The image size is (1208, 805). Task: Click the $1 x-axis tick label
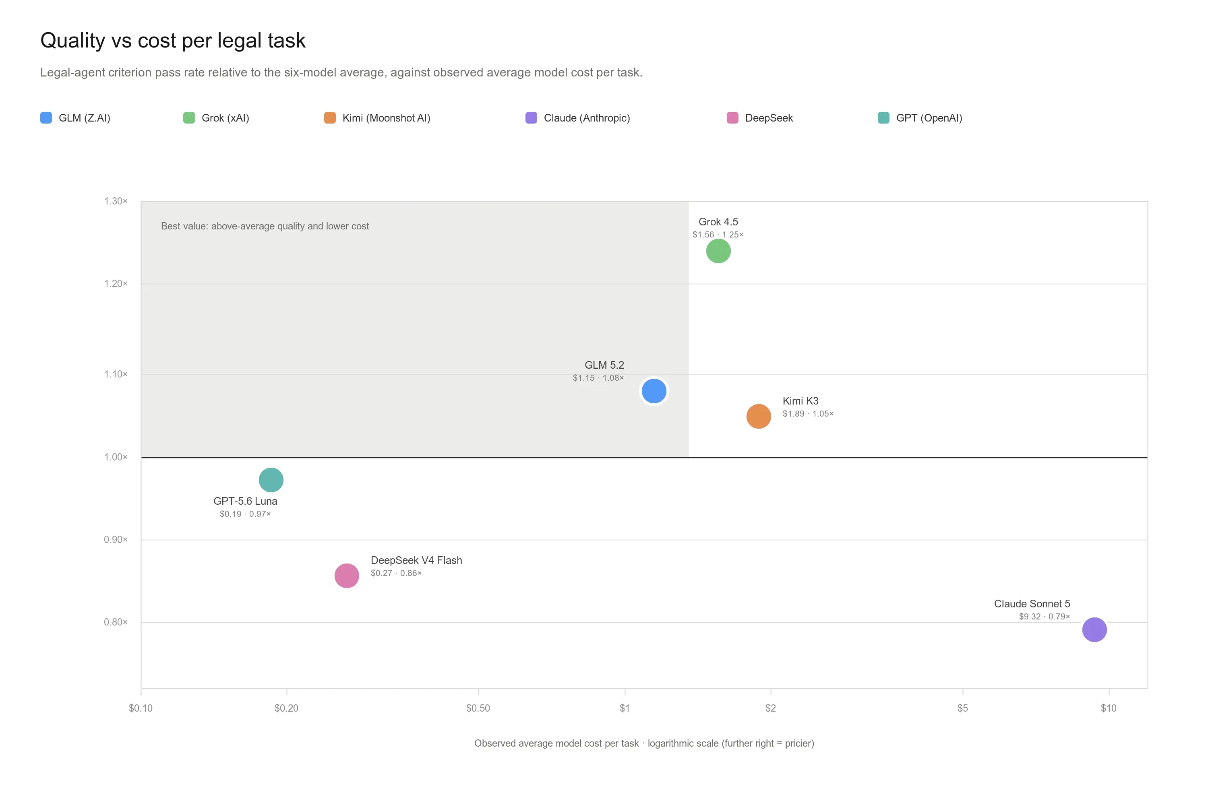coord(625,708)
